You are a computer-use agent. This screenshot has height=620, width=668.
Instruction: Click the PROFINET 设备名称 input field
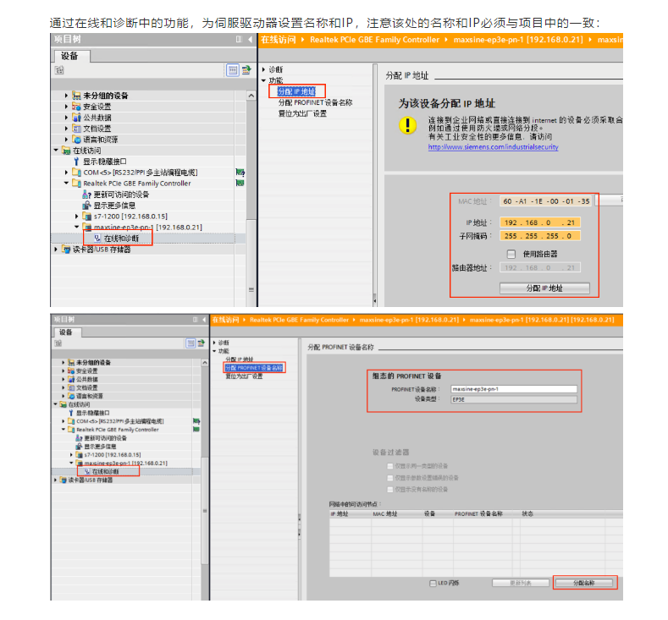(514, 389)
